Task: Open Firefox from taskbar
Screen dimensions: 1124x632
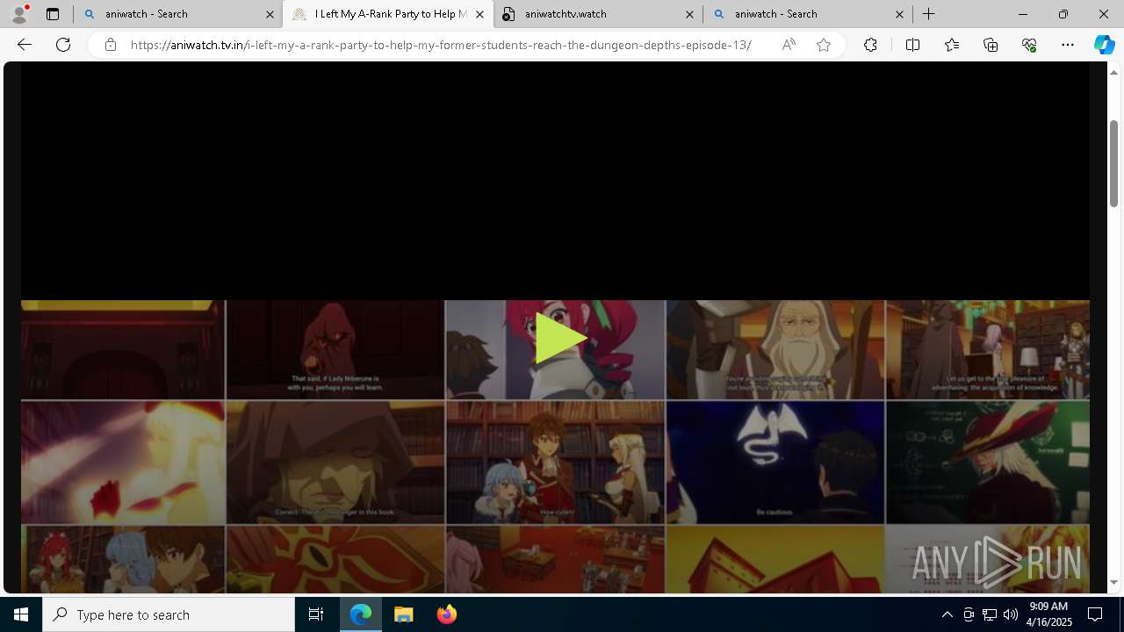Action: tap(446, 614)
